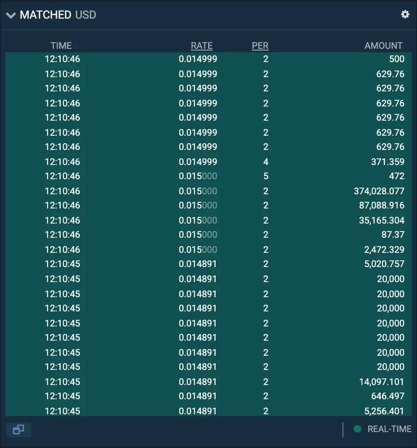Click time 12:10:45 in the 646.497 row

(x=62, y=396)
